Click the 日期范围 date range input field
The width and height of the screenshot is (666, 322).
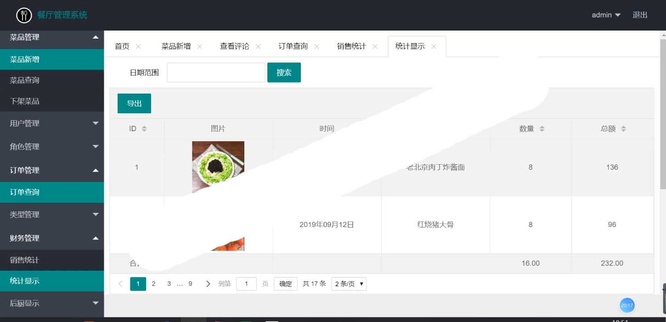[x=216, y=72]
